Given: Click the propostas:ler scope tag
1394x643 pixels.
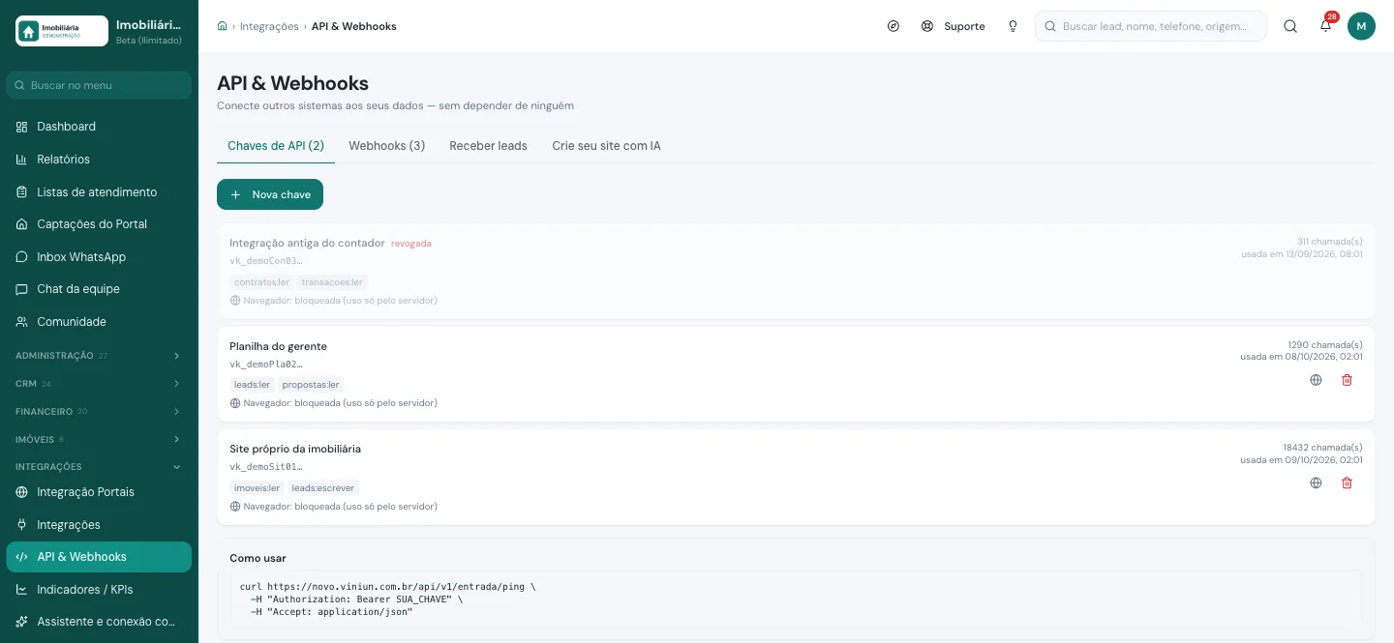Looking at the screenshot, I should click(x=311, y=385).
